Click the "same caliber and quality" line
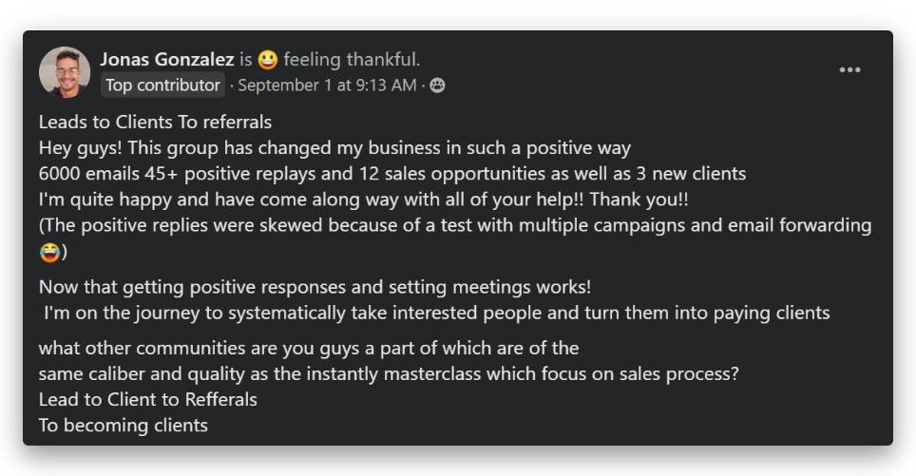Viewport: 916px width, 476px height. coord(389,373)
